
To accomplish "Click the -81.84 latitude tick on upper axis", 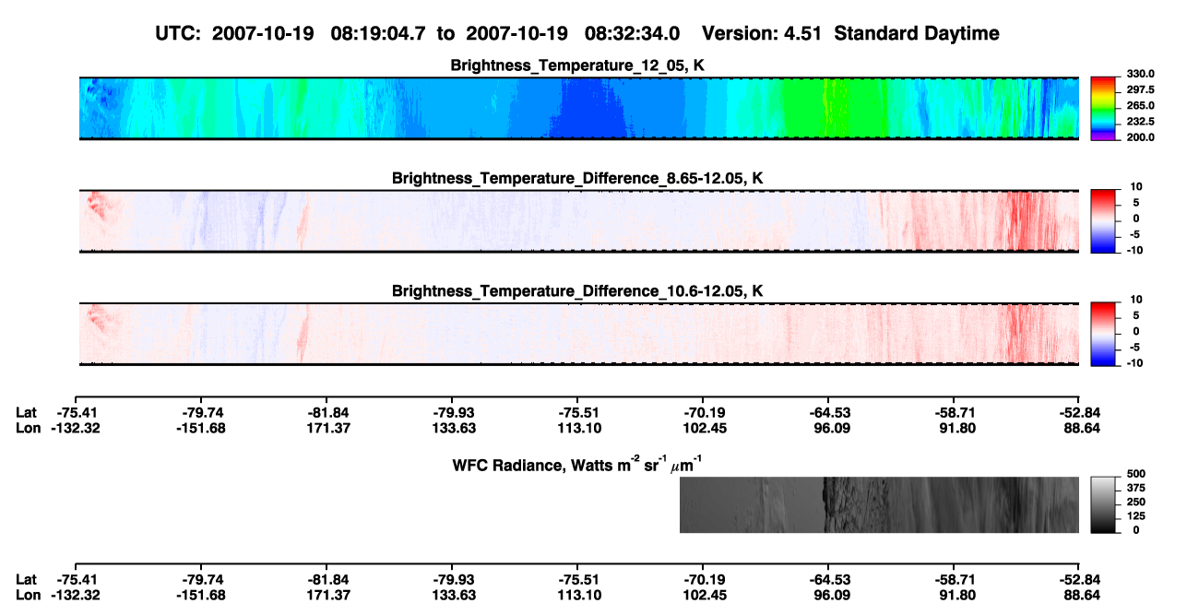I will click(x=326, y=411).
